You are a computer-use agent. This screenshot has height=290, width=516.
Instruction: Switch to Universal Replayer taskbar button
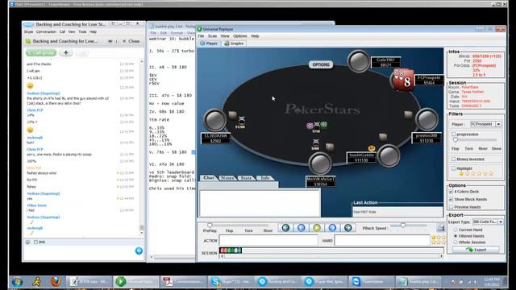136,281
